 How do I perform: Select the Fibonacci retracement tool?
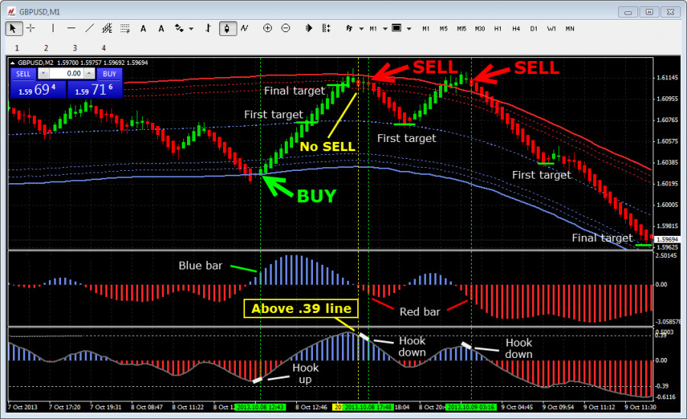click(x=125, y=28)
